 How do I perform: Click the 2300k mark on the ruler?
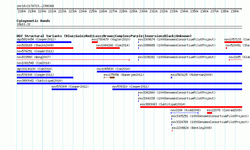144,11
